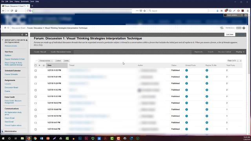
Task: Open the Syllabus sidebar link
Action: pos(8,55)
